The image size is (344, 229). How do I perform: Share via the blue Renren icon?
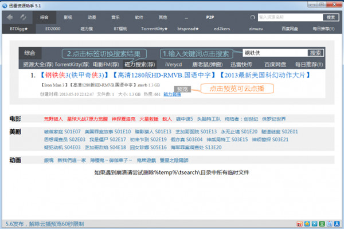pos(337,224)
